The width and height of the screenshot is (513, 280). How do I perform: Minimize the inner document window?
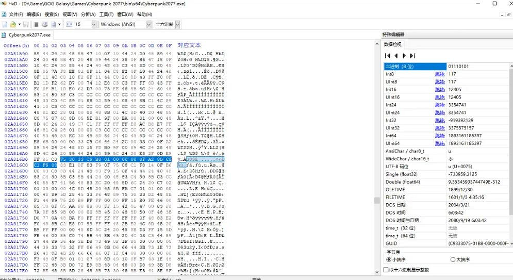click(x=502, y=15)
